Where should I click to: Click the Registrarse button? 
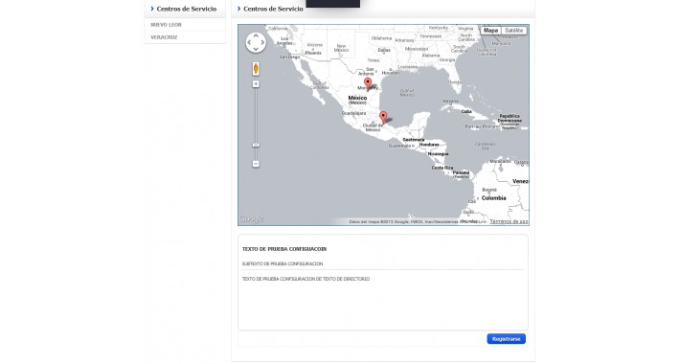506,339
